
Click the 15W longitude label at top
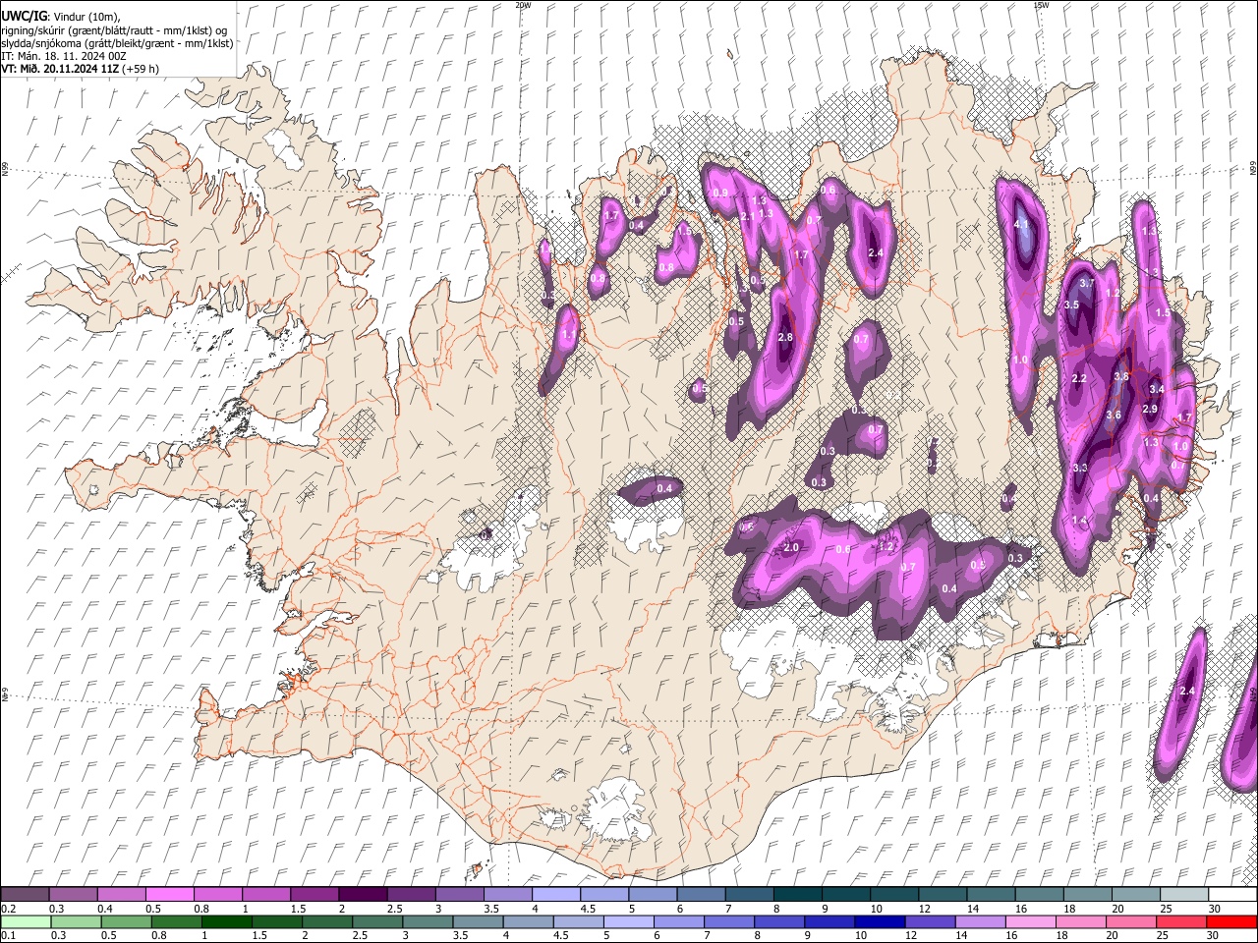(x=1040, y=5)
